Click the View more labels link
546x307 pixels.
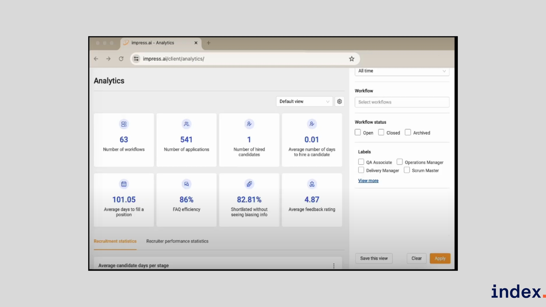pos(368,181)
